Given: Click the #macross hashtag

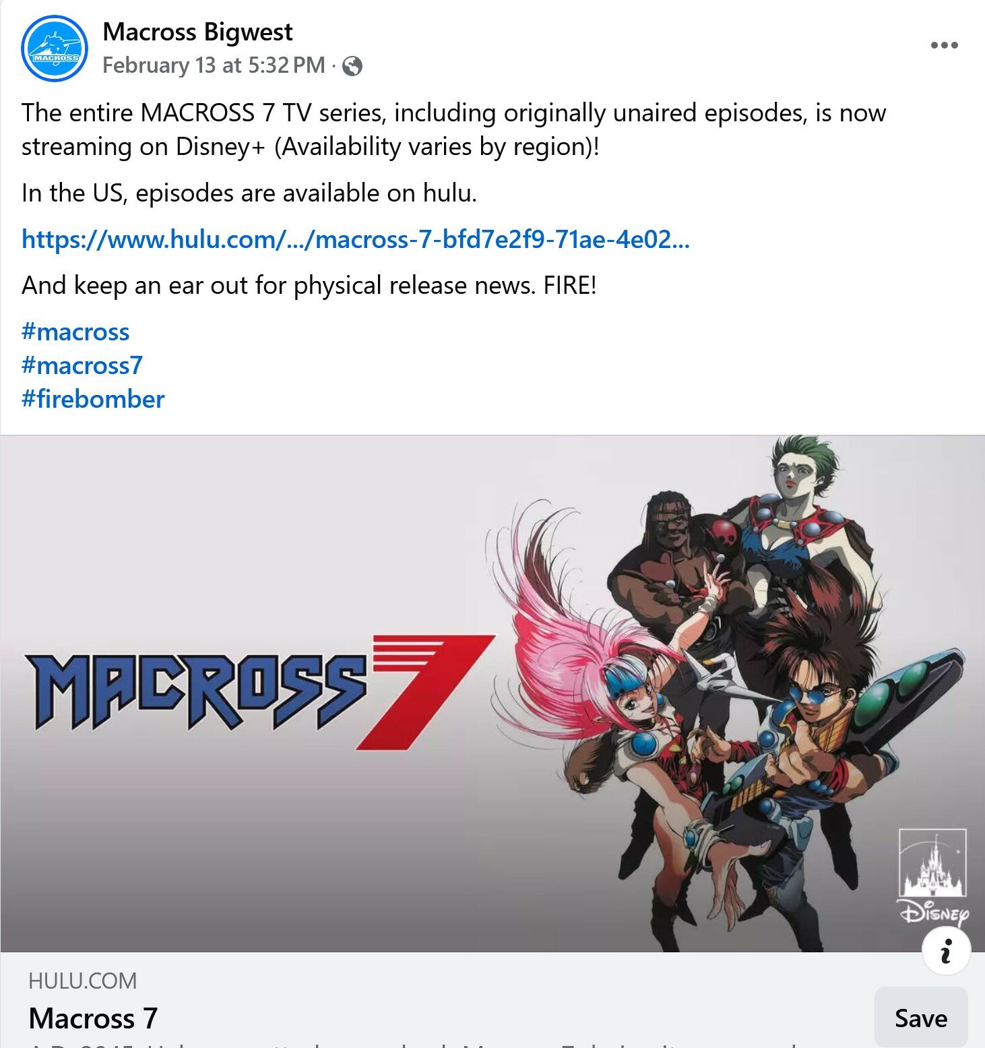Looking at the screenshot, I should [x=75, y=332].
